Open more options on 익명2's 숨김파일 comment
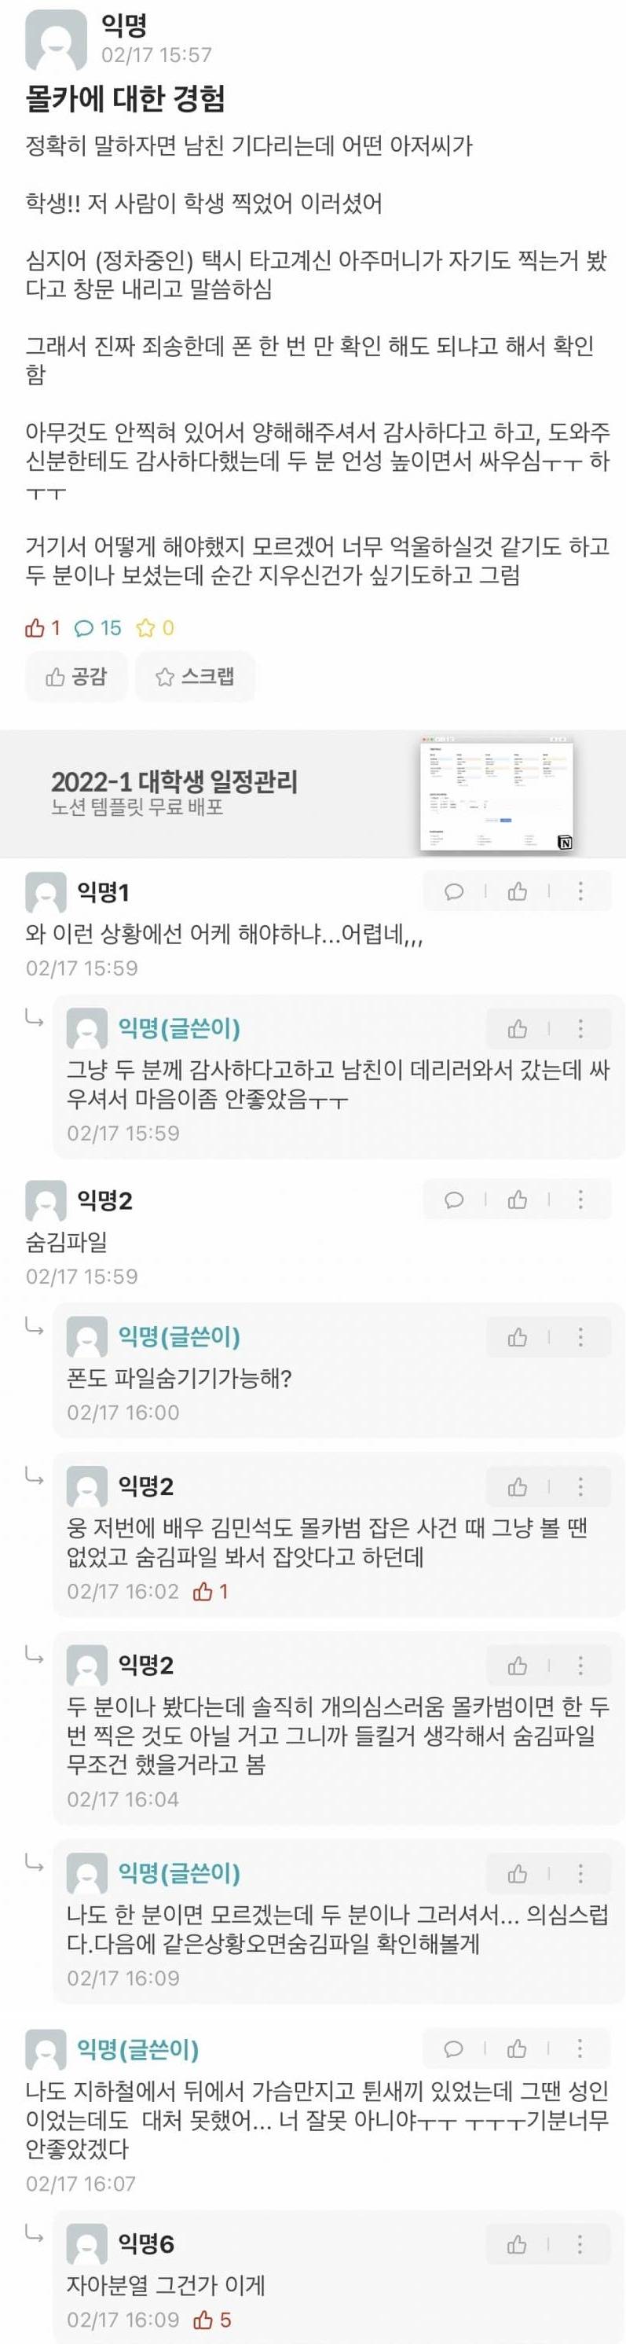 pyautogui.click(x=580, y=1200)
